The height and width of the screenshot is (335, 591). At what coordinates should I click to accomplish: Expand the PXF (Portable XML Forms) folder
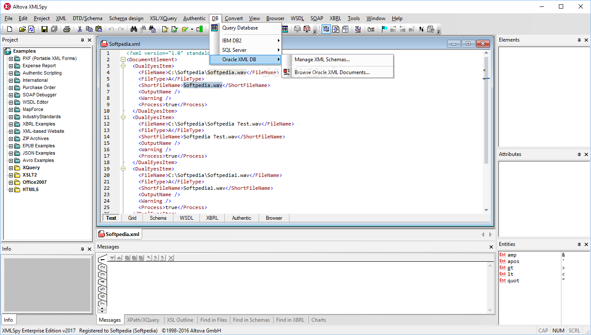[11, 59]
